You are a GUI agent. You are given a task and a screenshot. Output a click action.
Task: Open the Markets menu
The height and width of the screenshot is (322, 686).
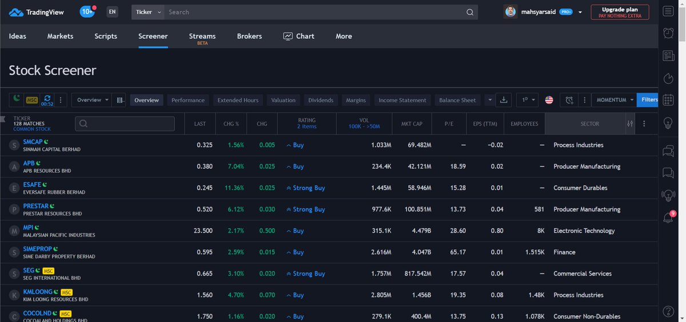pos(60,36)
